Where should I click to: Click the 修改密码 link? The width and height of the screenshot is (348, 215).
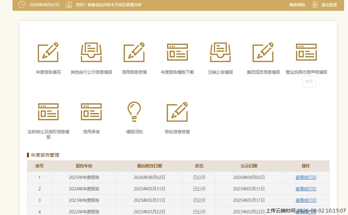point(297,5)
